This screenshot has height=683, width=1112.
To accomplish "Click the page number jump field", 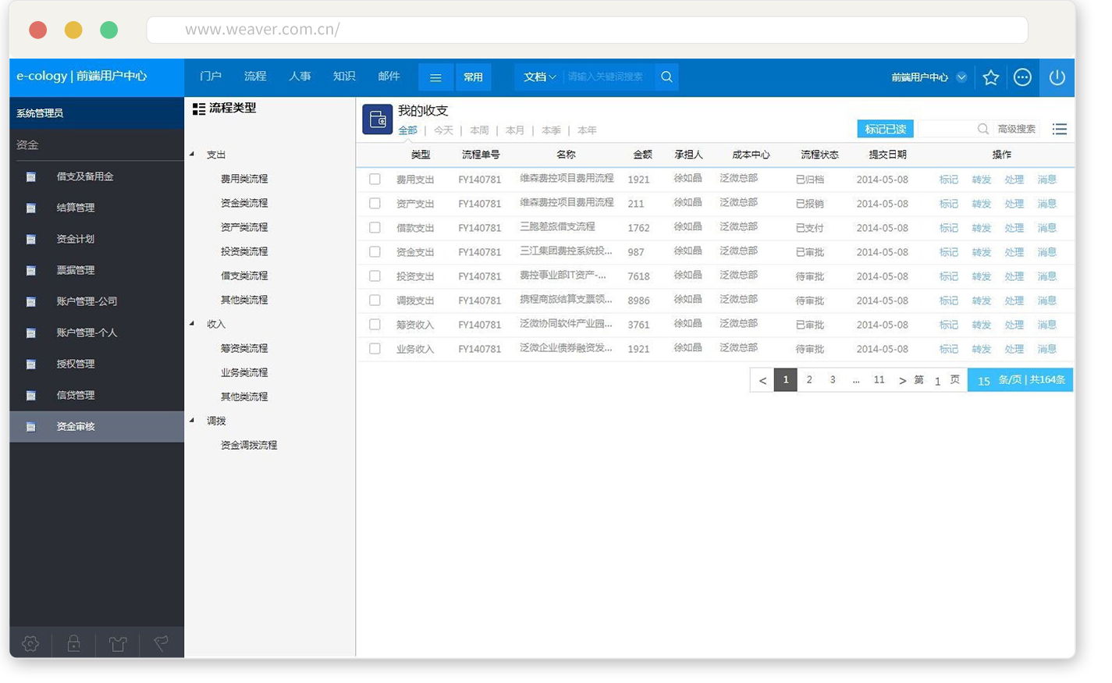I will tap(937, 381).
